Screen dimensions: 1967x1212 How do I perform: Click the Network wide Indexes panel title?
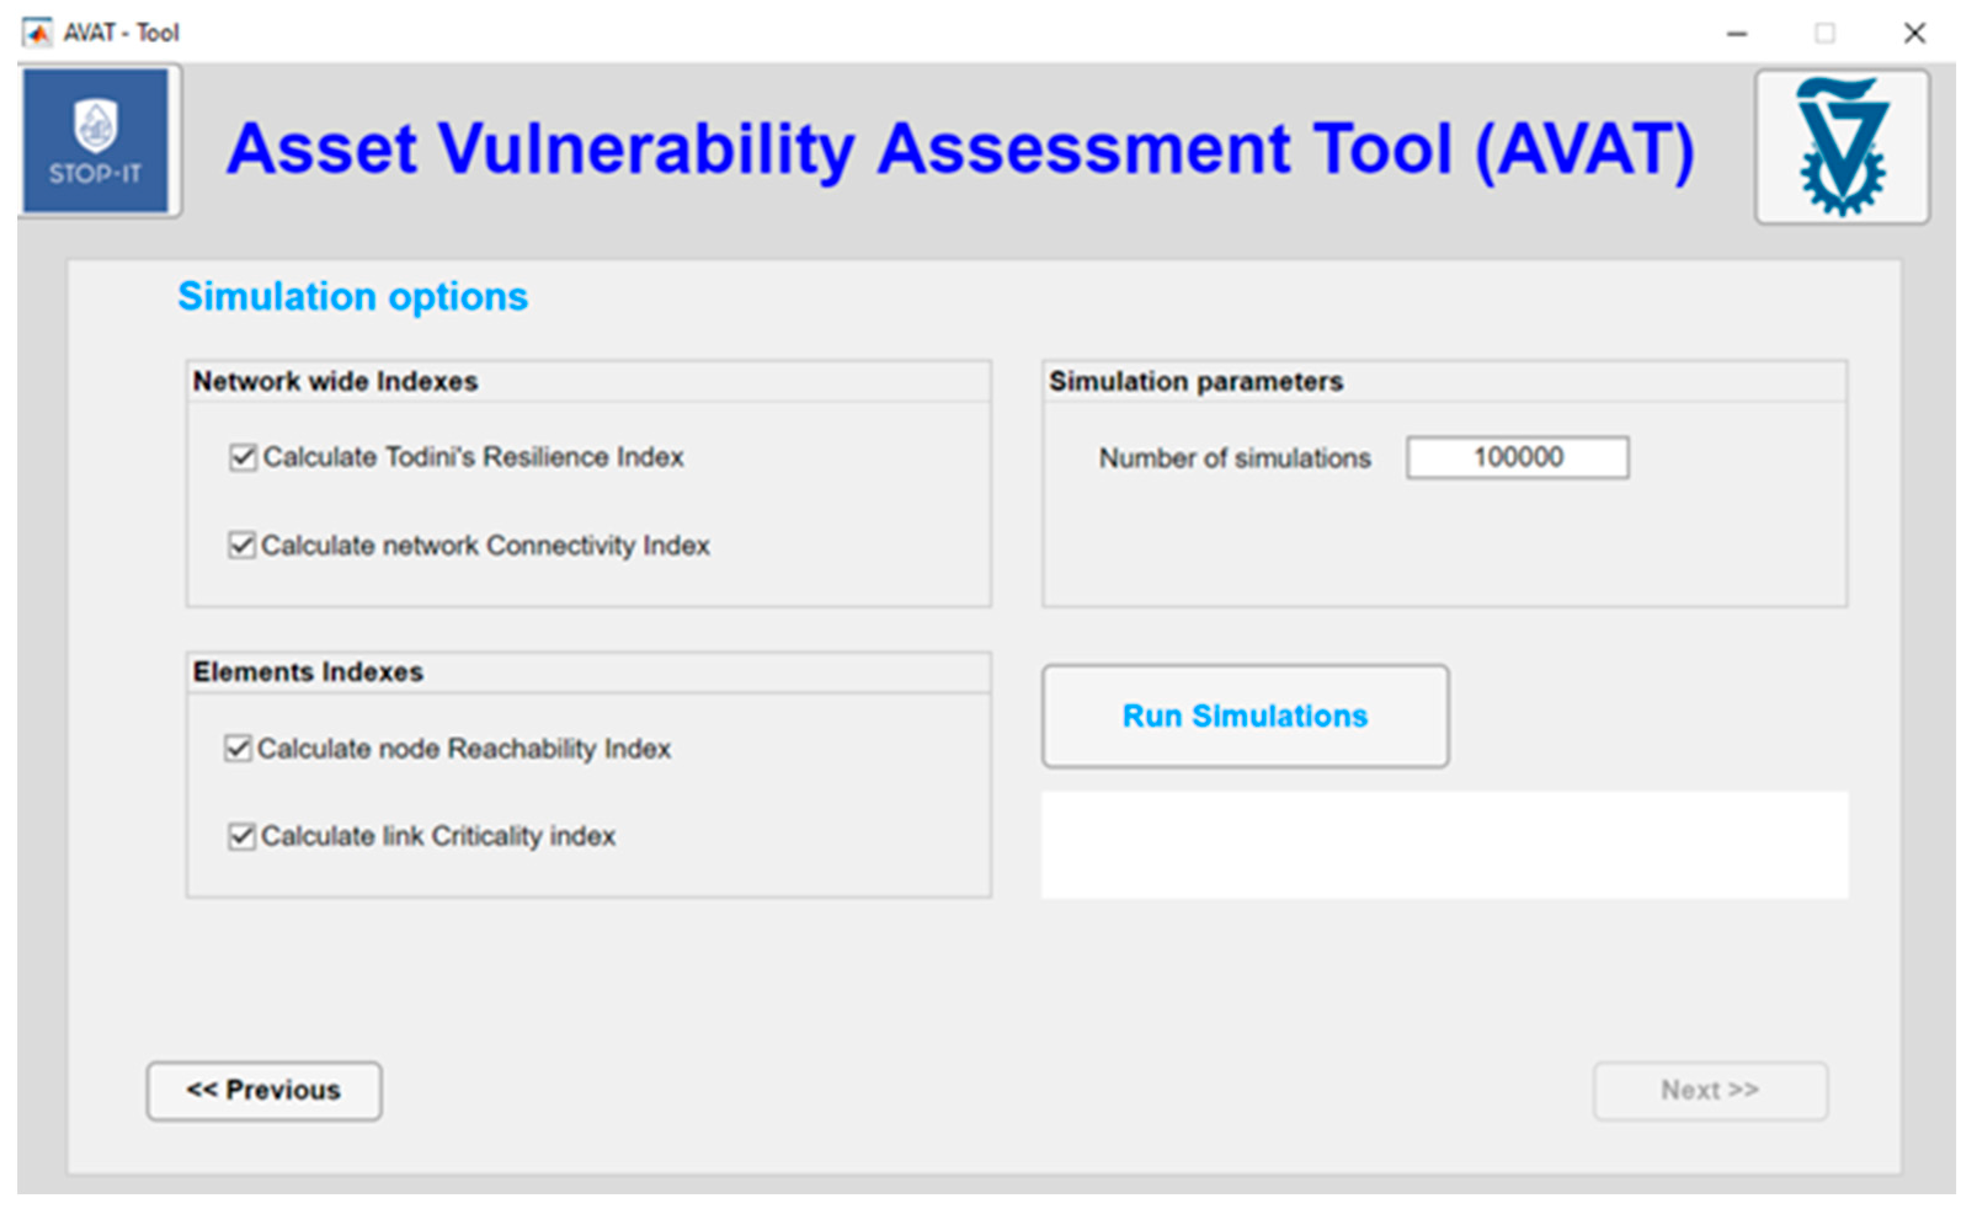tap(335, 381)
